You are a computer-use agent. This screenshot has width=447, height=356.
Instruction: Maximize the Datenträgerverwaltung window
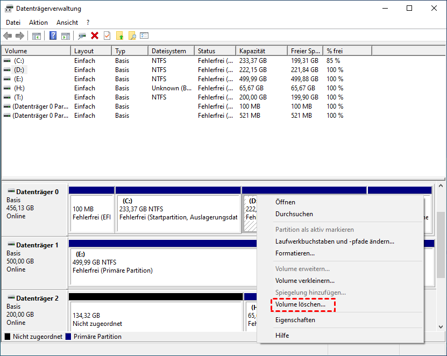coord(409,8)
